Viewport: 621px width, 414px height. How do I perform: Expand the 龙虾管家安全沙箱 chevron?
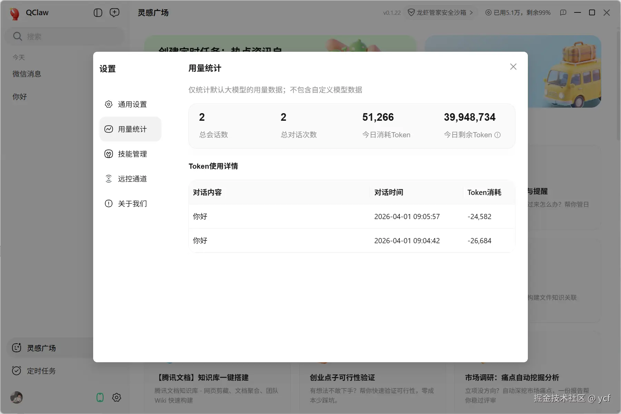(x=472, y=12)
